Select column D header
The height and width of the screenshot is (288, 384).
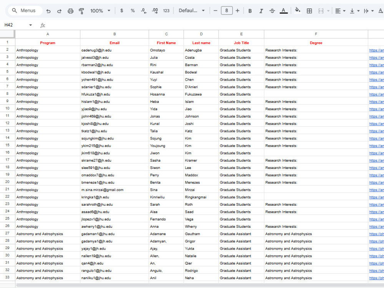(x=201, y=34)
